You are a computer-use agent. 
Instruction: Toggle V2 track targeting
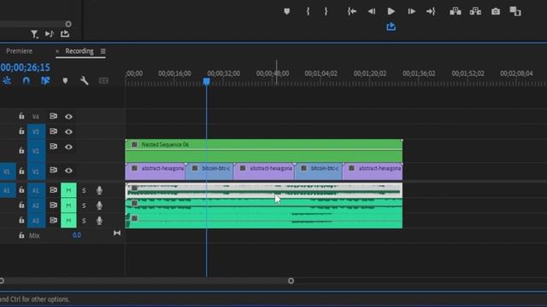click(36, 151)
